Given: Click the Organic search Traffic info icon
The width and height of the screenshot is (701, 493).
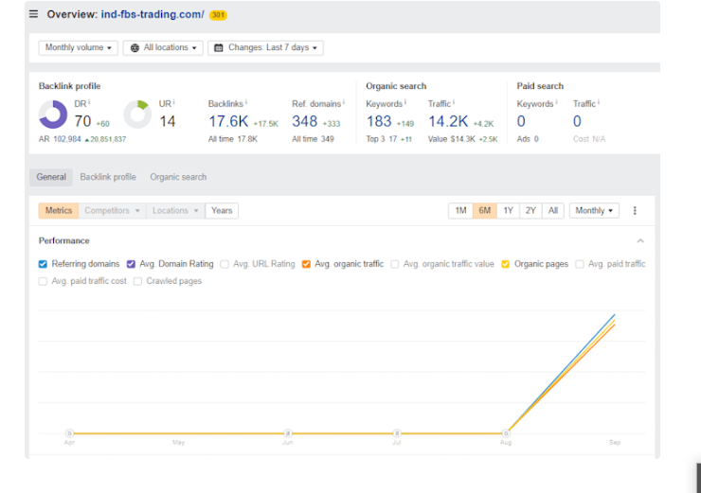Looking at the screenshot, I should pyautogui.click(x=454, y=102).
